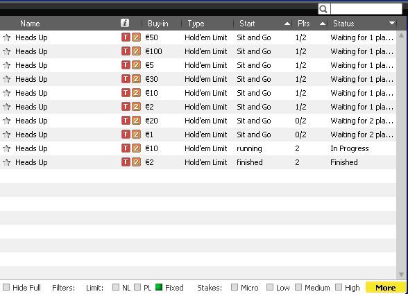Sort by Start column arrow

click(287, 24)
